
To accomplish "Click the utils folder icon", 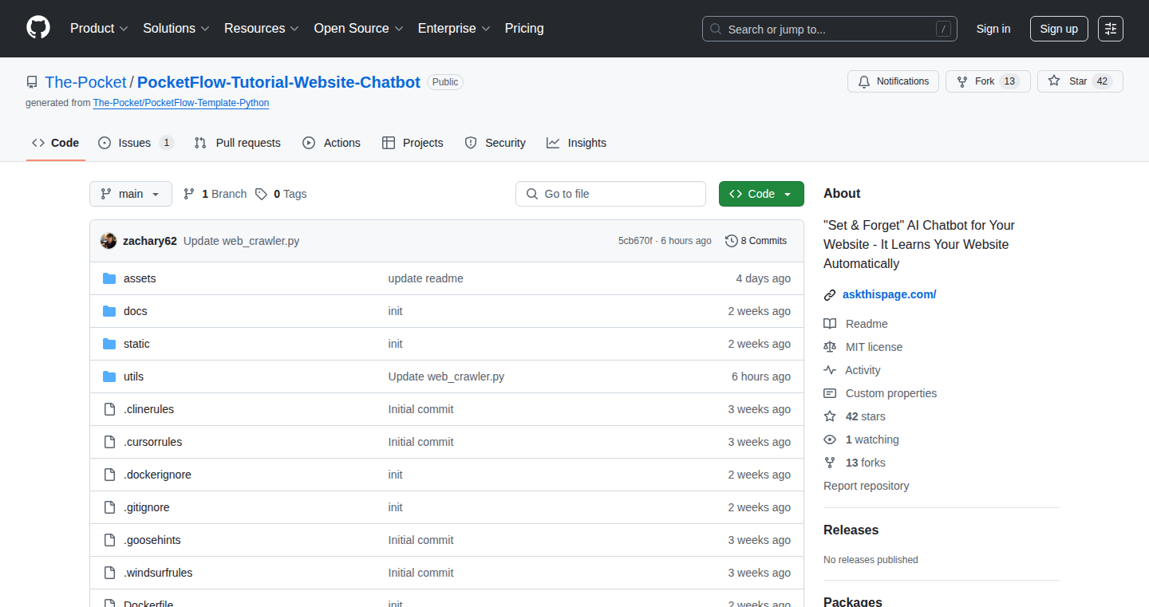I will (109, 376).
